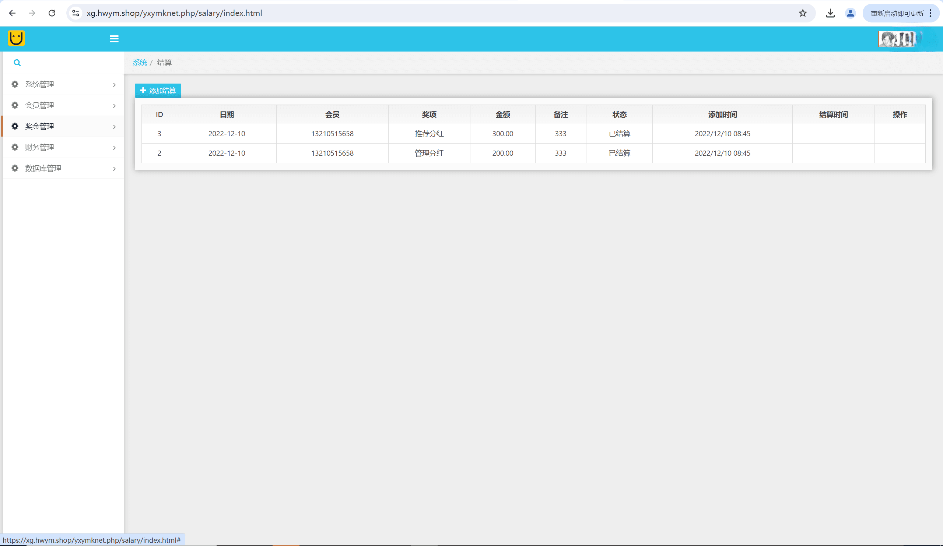Click the site info icon in address bar

pyautogui.click(x=76, y=14)
